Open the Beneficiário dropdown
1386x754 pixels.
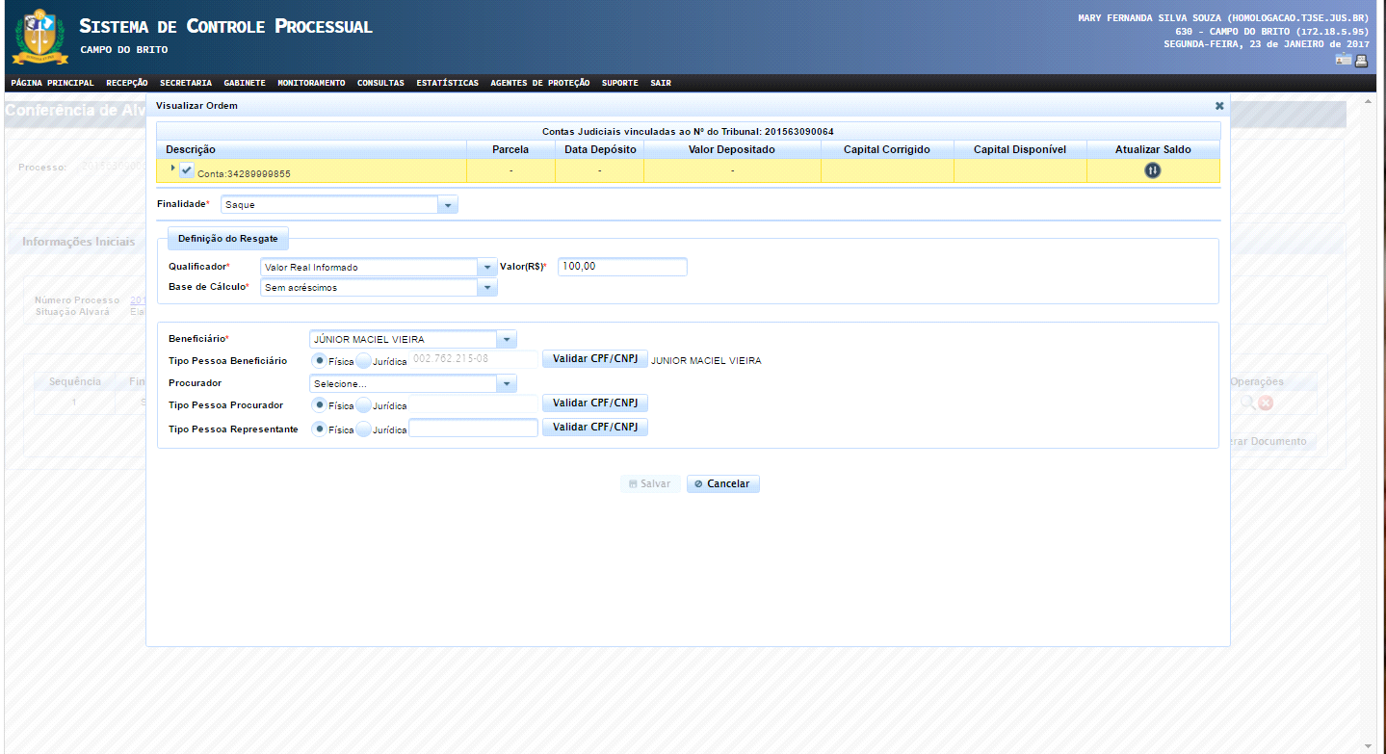[507, 339]
